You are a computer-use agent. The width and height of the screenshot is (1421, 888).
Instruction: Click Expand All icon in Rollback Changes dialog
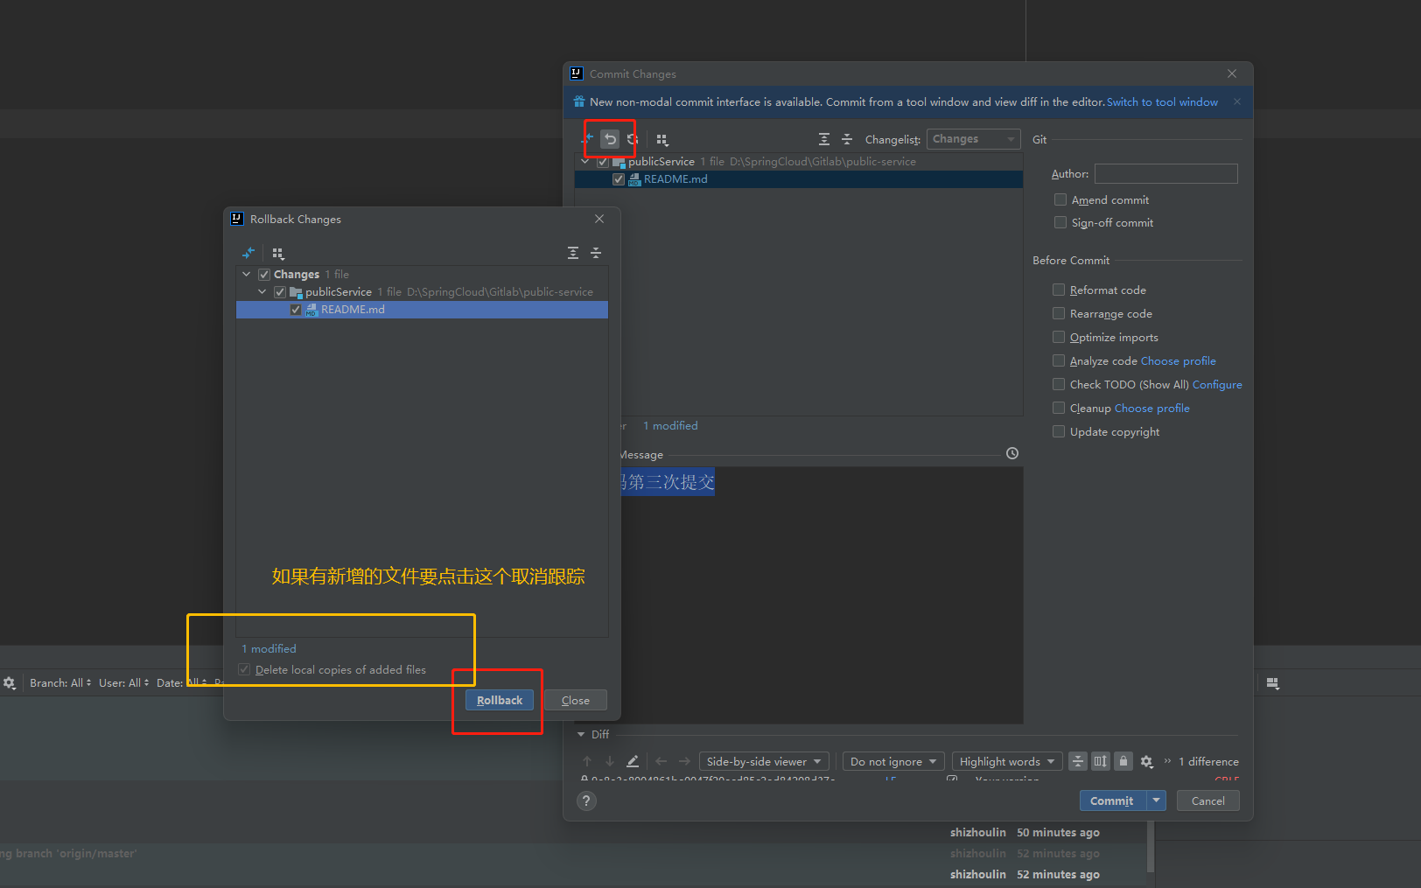(x=573, y=253)
